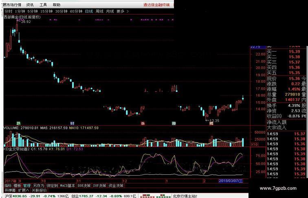Click the 买五 15.35 bid row
Viewport: 308px width, 198px height.
point(283,73)
